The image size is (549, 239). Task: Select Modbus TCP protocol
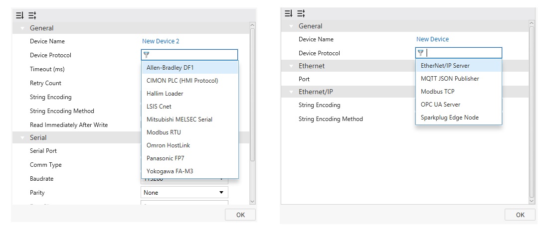click(459, 91)
